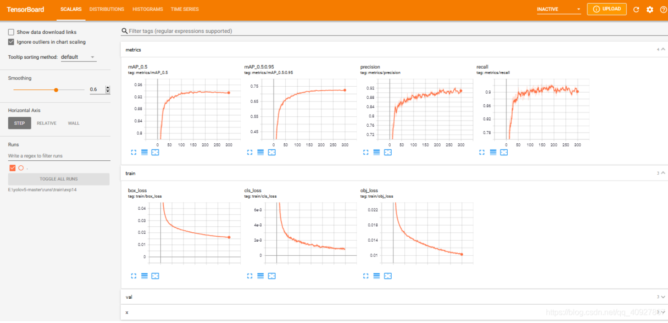Click the log directory path exp14

pyautogui.click(x=43, y=190)
